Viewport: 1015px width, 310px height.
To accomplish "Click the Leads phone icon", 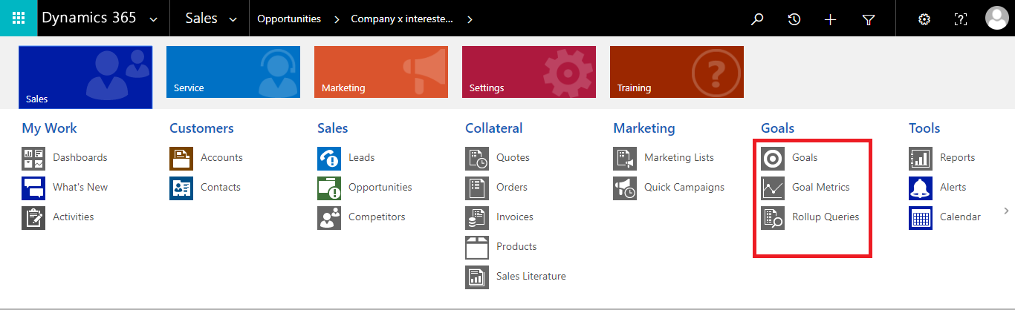I will point(329,158).
